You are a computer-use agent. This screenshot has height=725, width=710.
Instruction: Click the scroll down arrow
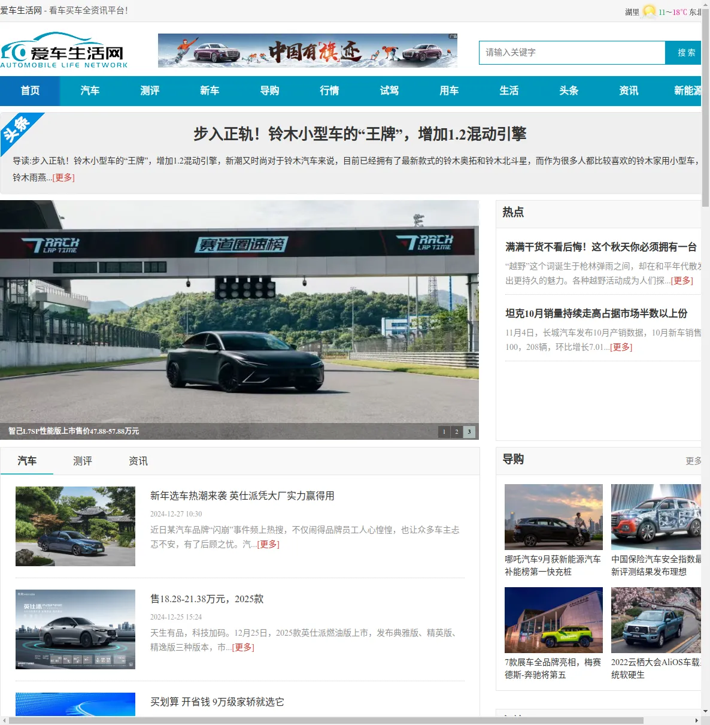click(705, 711)
